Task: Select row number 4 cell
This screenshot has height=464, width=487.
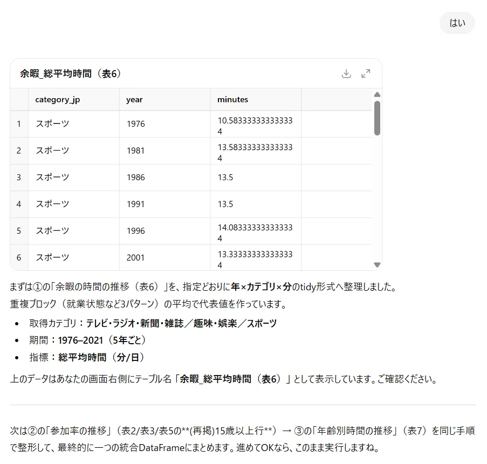Action: click(x=19, y=204)
